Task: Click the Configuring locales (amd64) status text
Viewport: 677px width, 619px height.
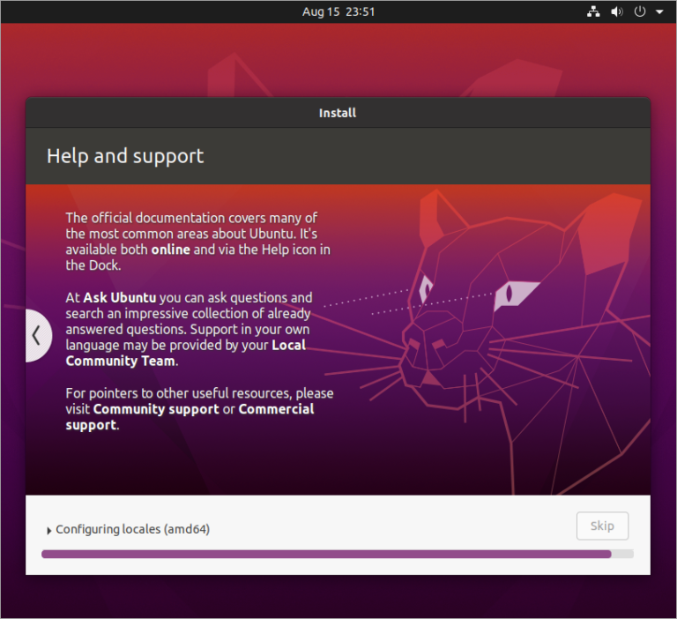Action: [132, 529]
